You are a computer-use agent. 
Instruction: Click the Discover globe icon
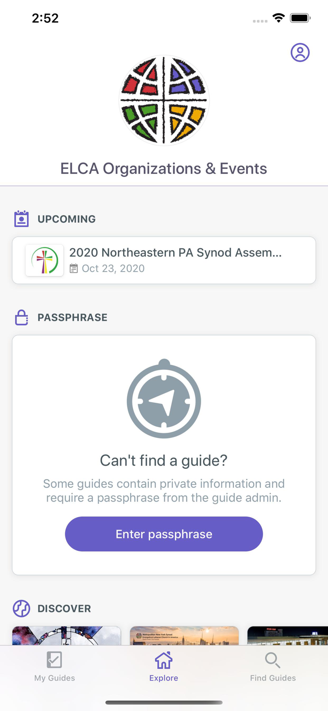21,608
